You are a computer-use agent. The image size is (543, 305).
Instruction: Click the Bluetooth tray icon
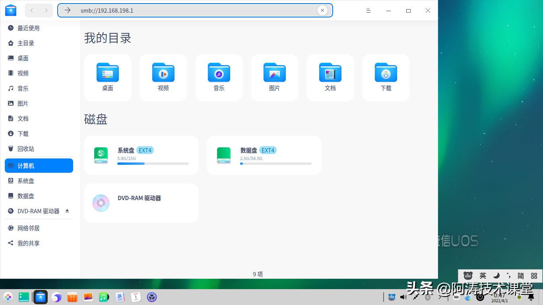tap(428, 297)
